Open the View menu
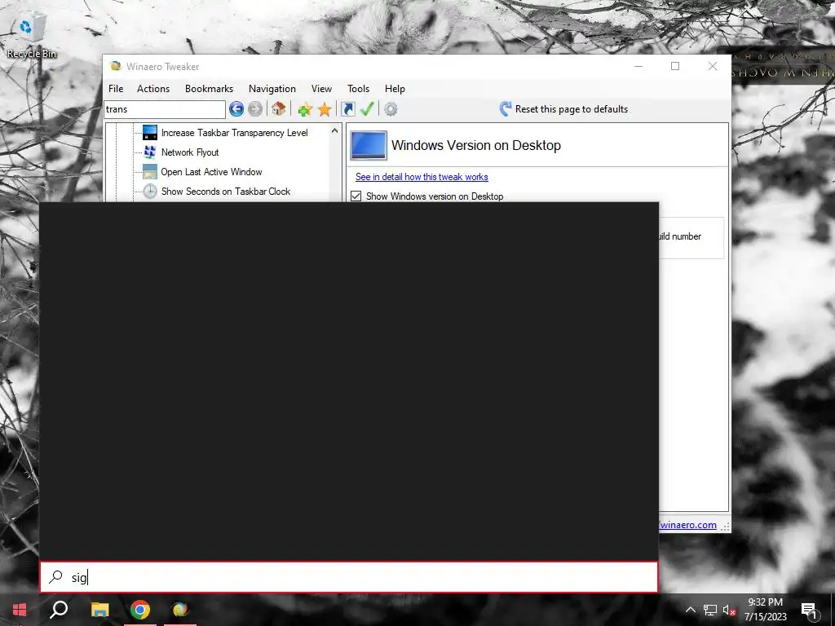This screenshot has height=626, width=835. point(321,89)
